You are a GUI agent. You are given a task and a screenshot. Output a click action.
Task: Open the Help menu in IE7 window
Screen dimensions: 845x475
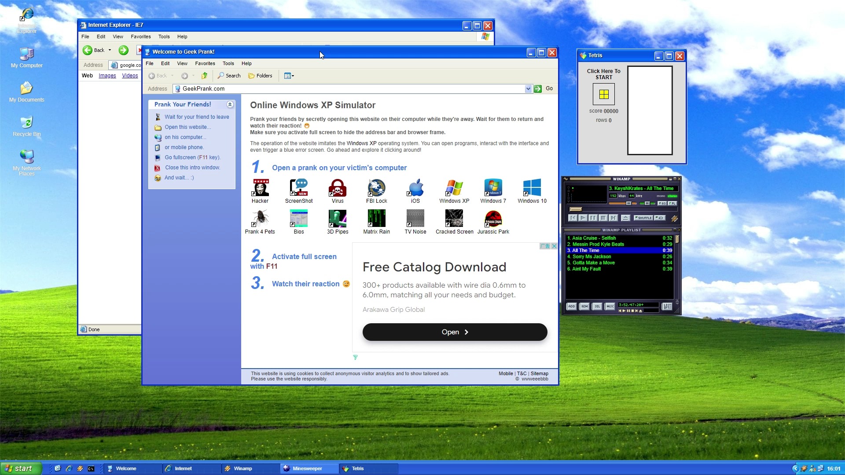[x=182, y=37]
